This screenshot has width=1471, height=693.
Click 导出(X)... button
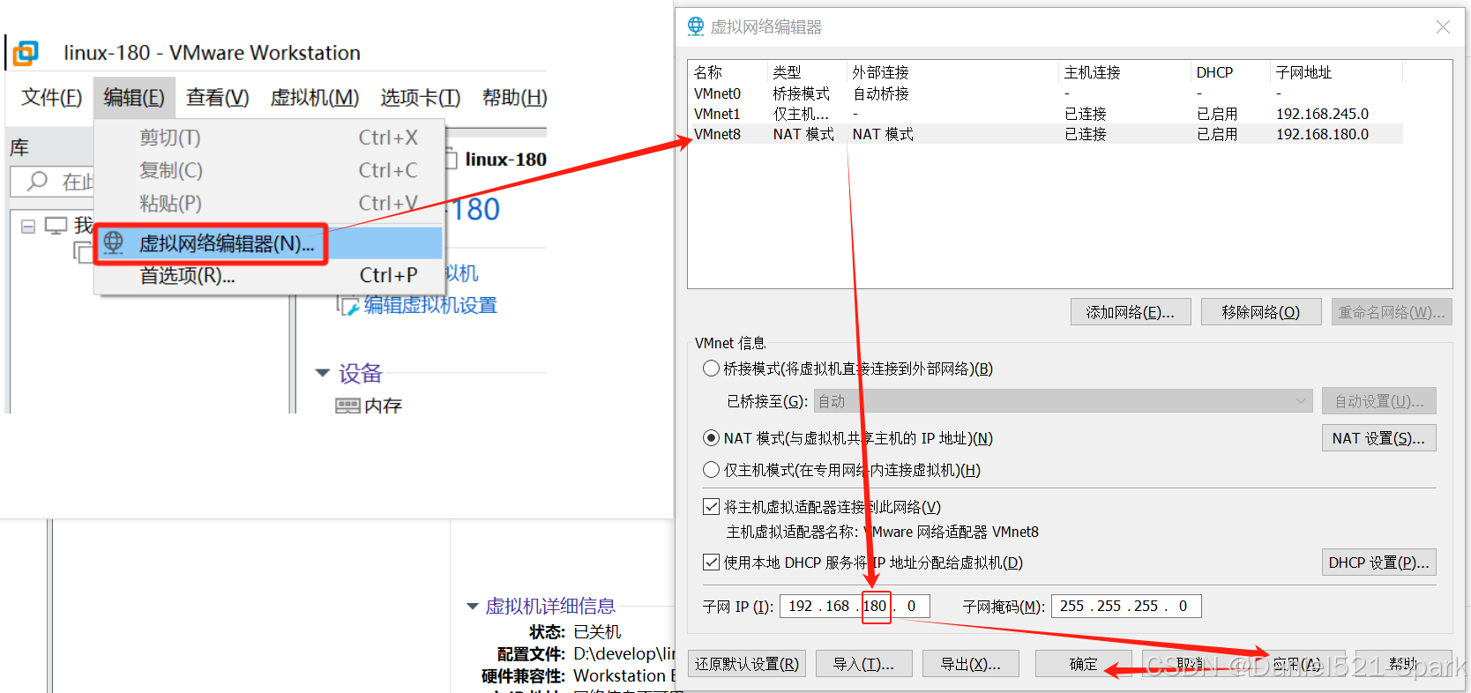971,664
